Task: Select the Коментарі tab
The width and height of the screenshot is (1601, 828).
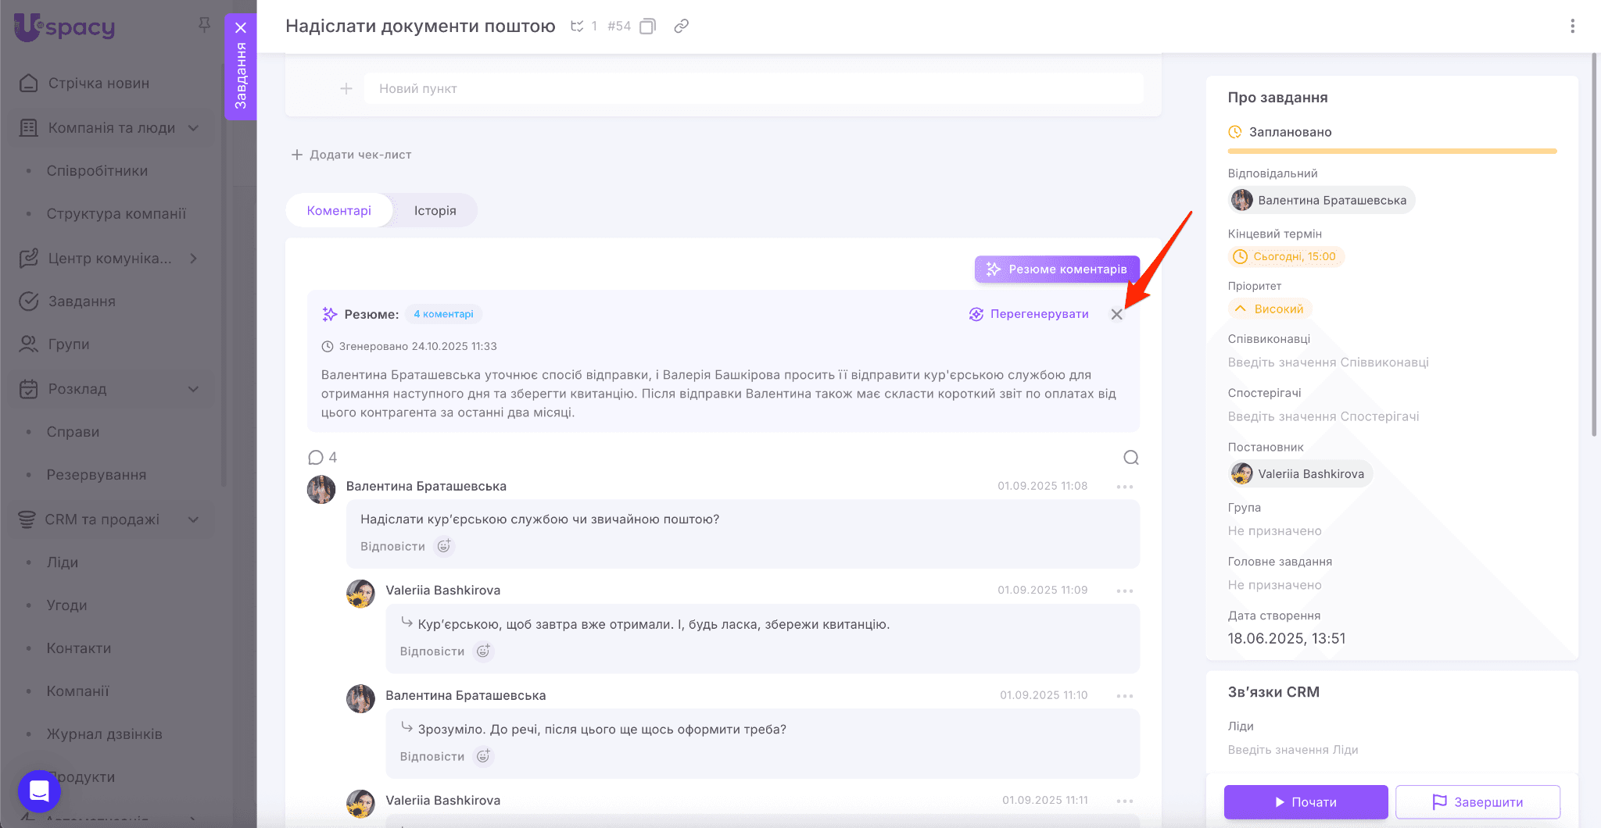Action: (x=338, y=211)
